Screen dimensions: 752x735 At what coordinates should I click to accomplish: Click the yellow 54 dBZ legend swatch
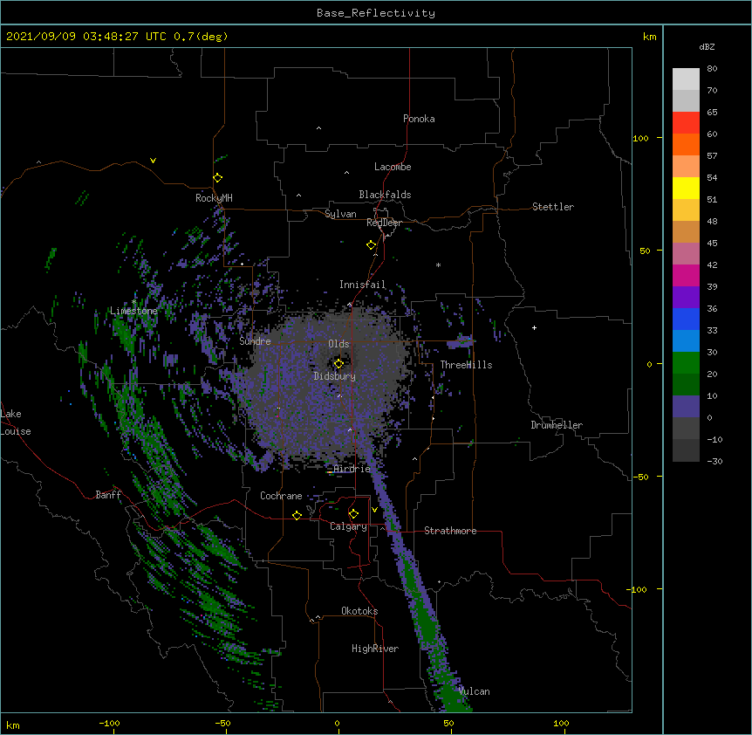686,188
